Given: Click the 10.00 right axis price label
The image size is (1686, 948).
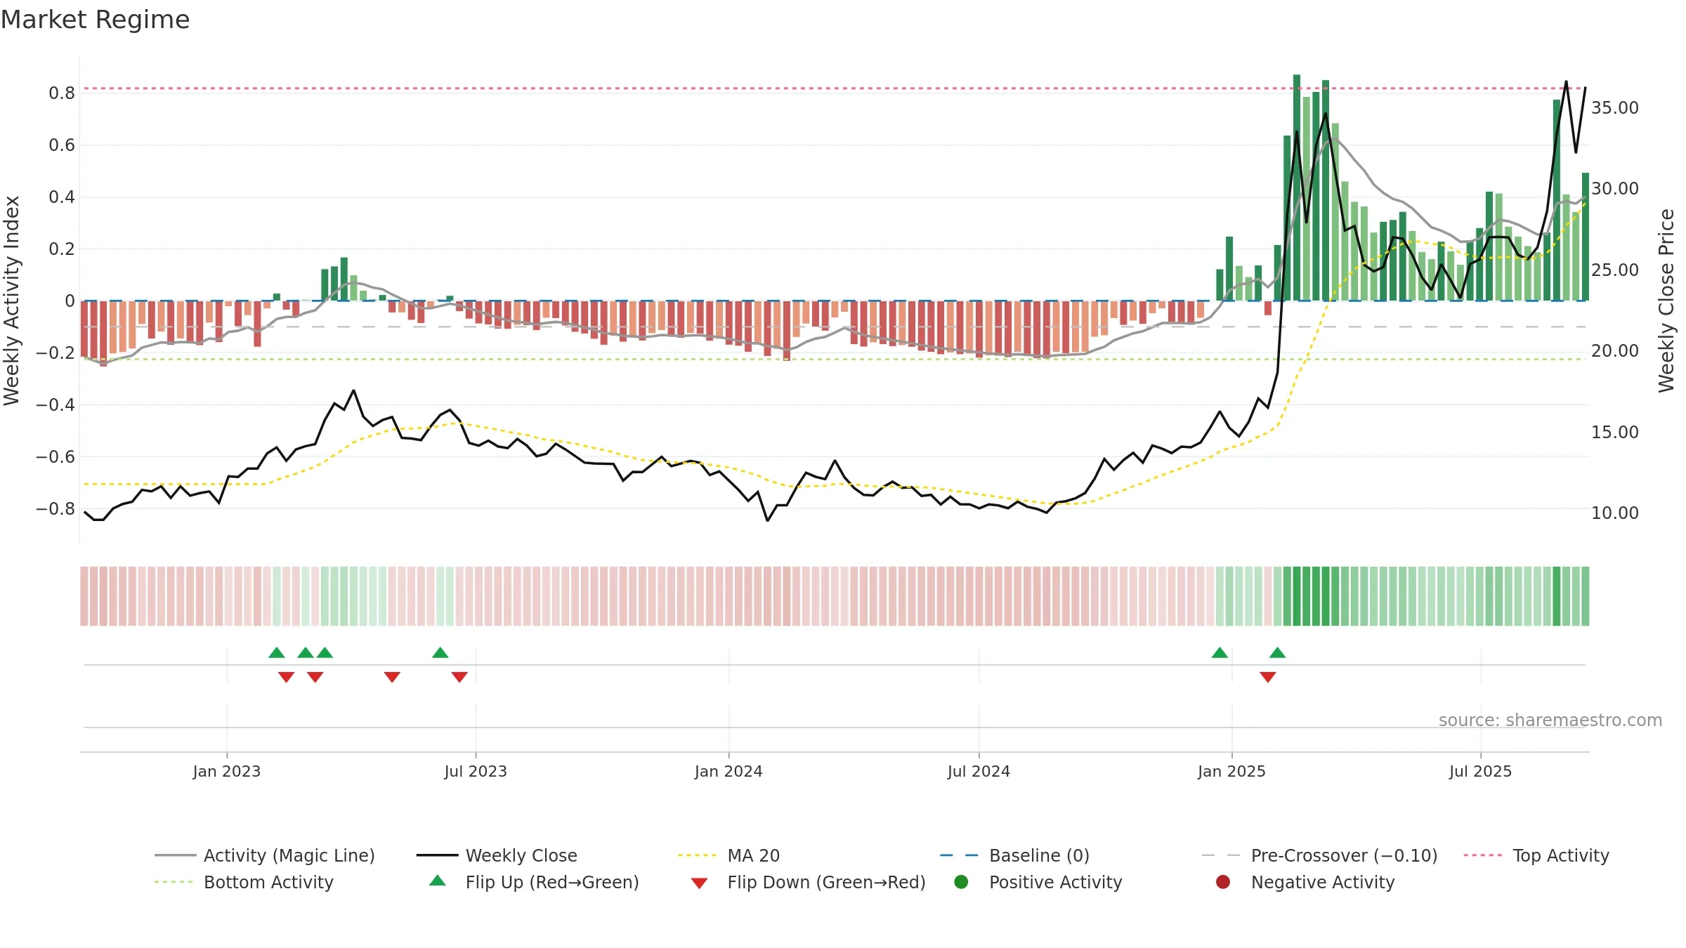Looking at the screenshot, I should pos(1615,513).
